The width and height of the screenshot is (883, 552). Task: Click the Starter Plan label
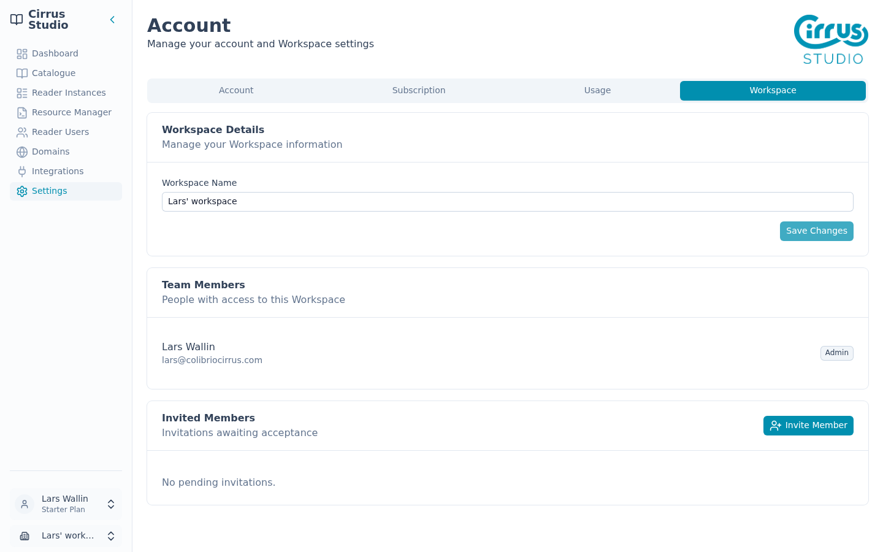(x=63, y=510)
